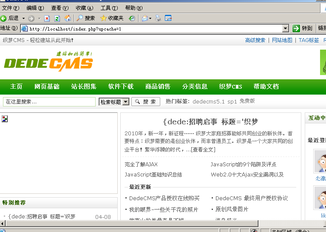Open article 完全了解AJAX

tap(141, 165)
